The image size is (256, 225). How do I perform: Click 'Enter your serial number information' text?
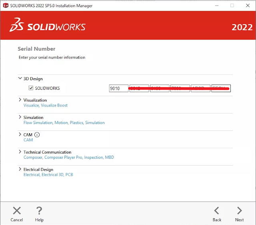pyautogui.click(x=52, y=57)
